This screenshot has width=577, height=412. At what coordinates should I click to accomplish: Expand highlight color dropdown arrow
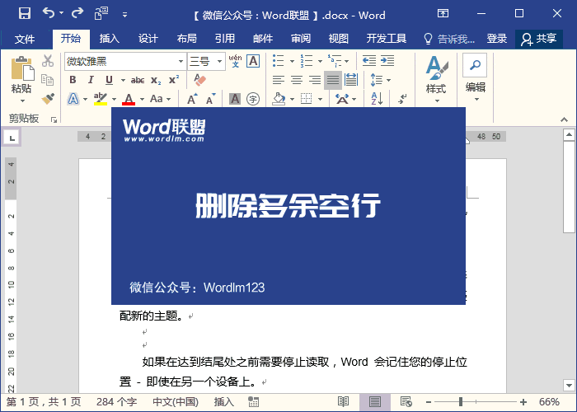coord(114,100)
